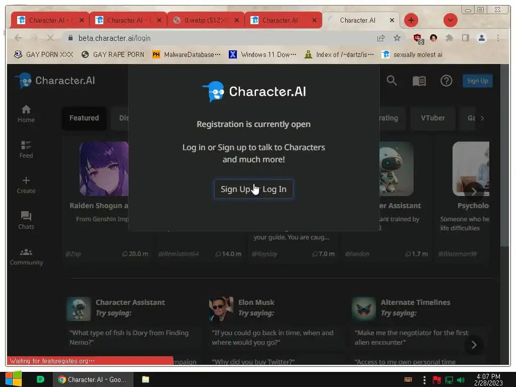Select the VTuber category tab
Image resolution: width=516 pixels, height=387 pixels.
click(433, 118)
